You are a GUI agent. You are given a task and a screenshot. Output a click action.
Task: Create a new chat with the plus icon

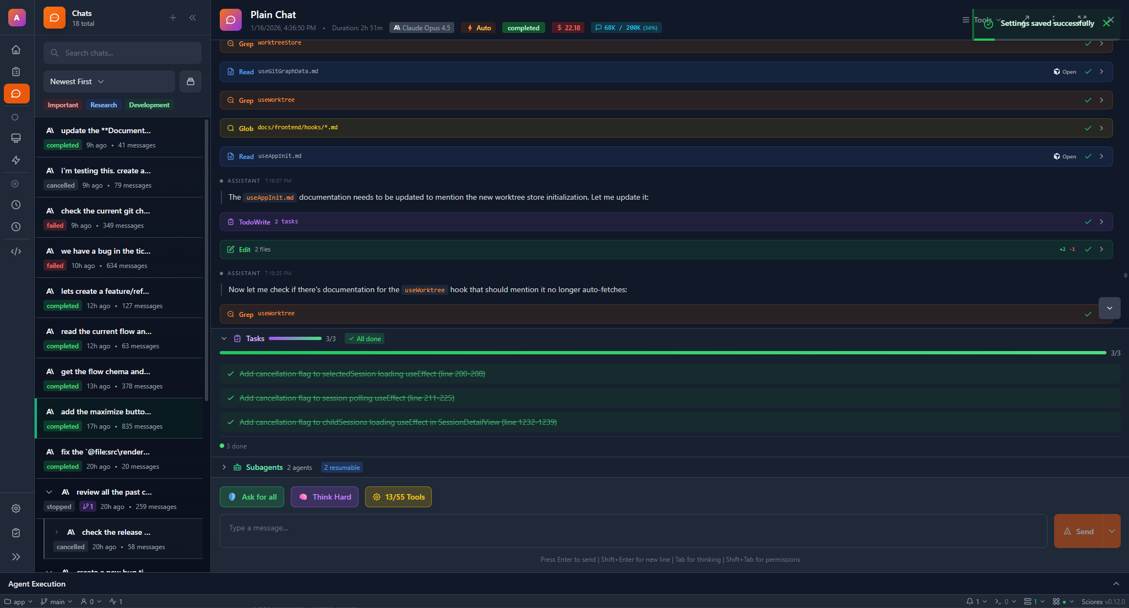click(173, 17)
